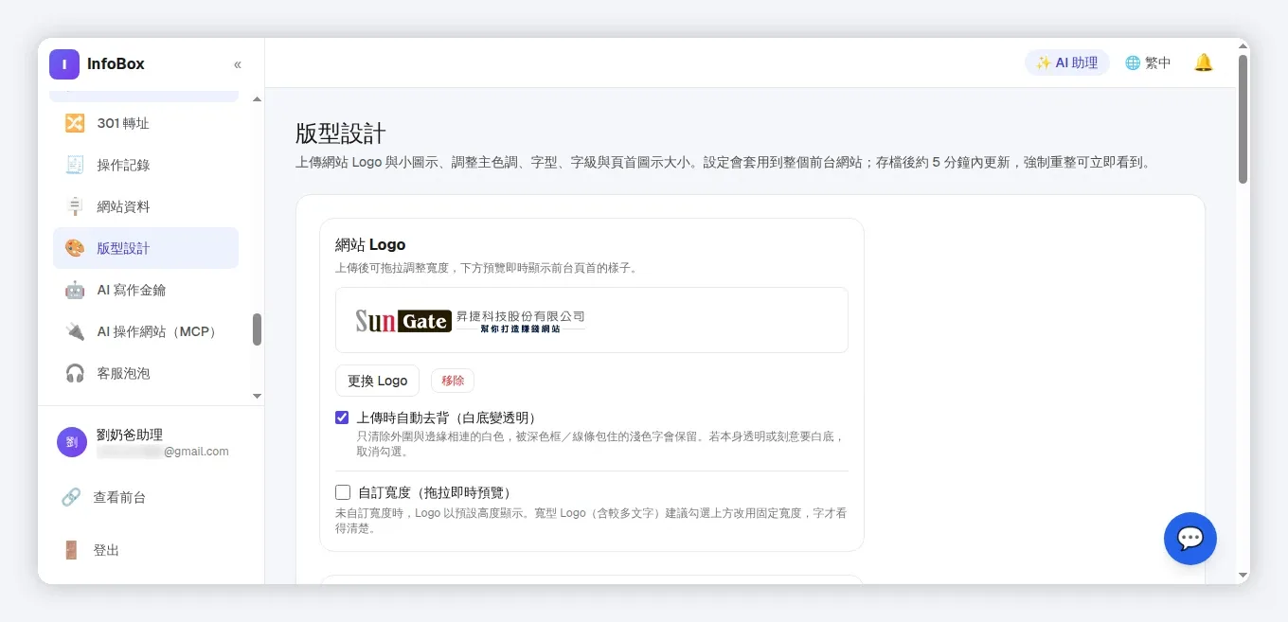This screenshot has width=1288, height=622.
Task: Open 301 轉址 menu item
Action: tap(146, 123)
